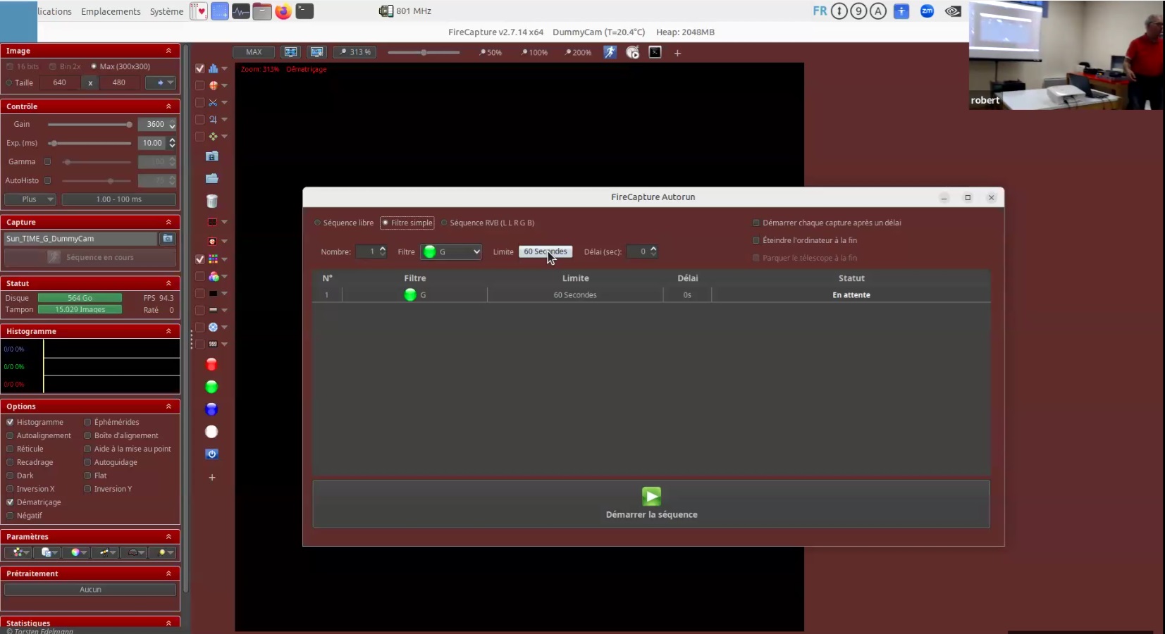Open the Emplacements menu
Screen dimensions: 1165x634
pyautogui.click(x=111, y=11)
